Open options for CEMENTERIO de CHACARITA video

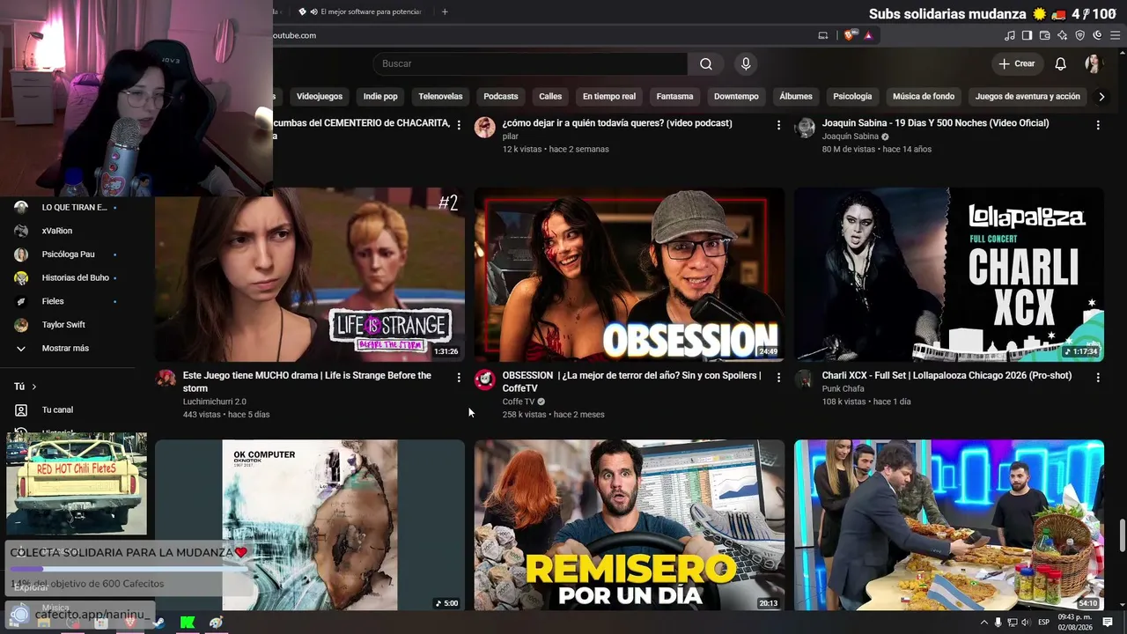(459, 125)
